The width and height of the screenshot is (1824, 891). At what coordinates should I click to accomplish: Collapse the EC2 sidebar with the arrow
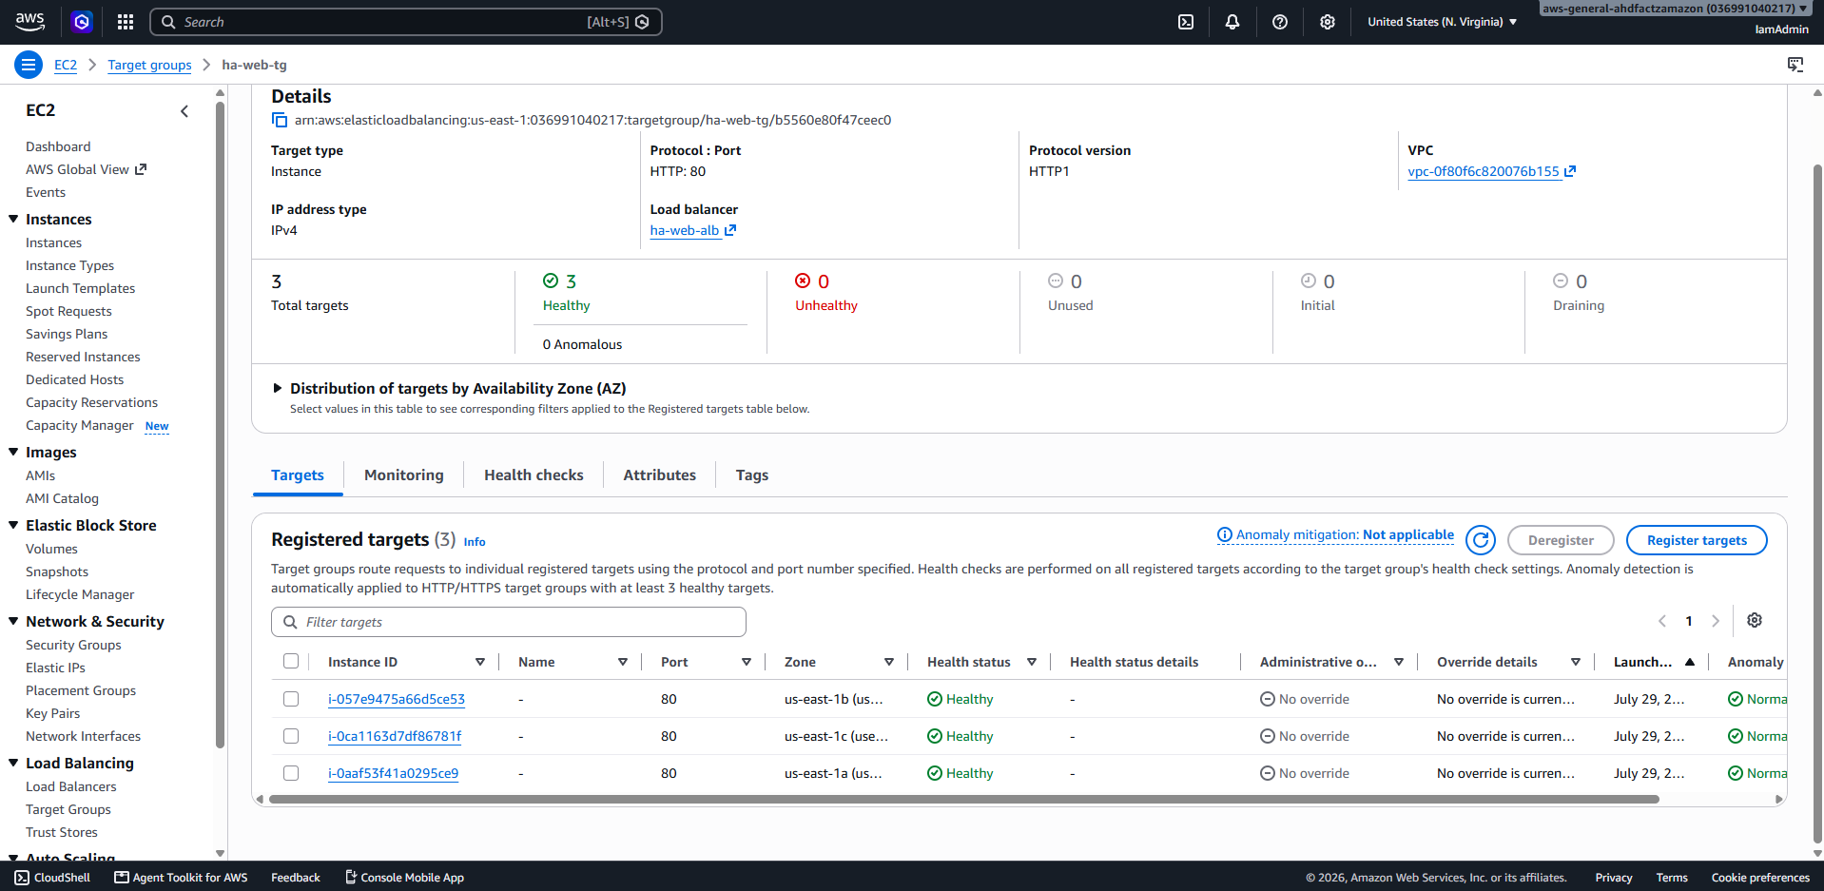pyautogui.click(x=184, y=111)
